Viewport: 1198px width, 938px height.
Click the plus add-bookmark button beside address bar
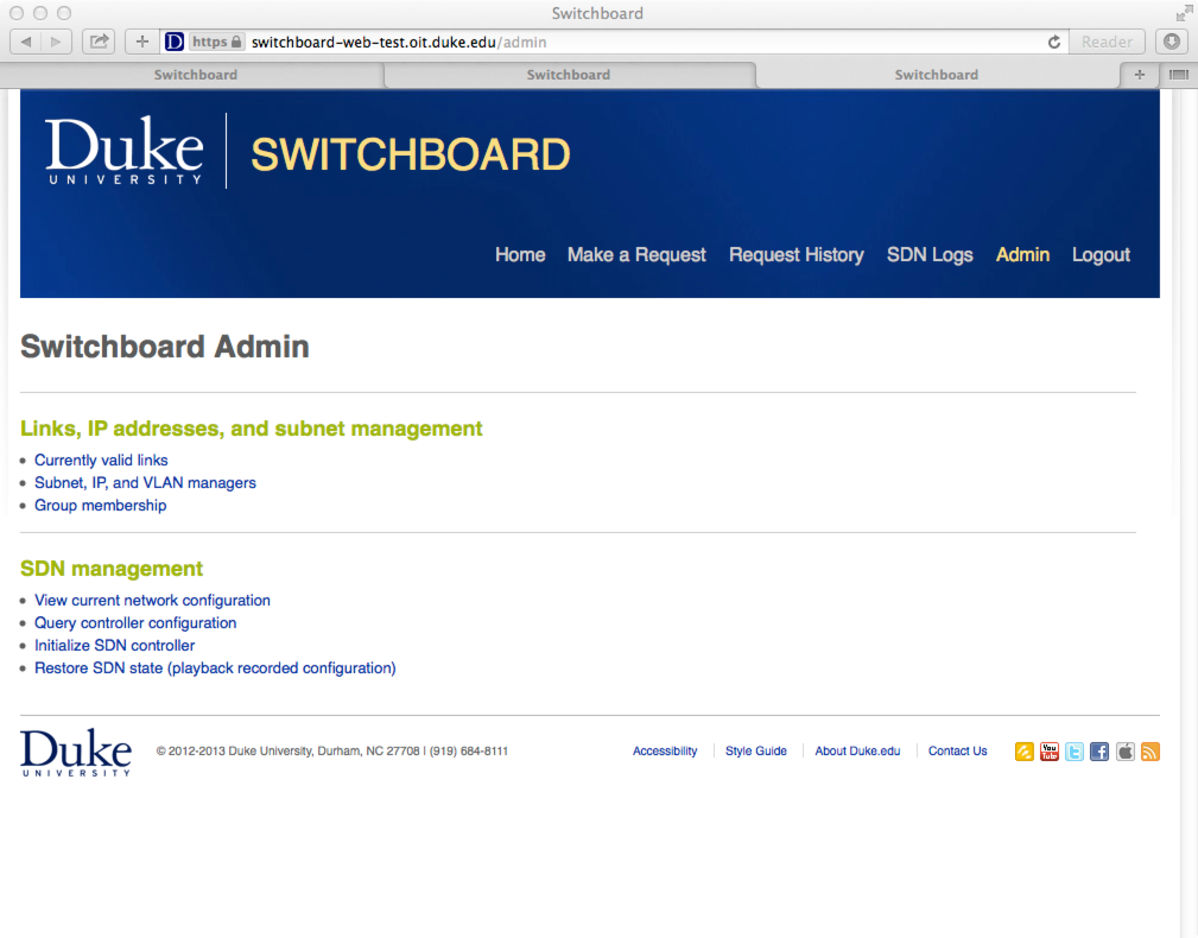coord(142,42)
